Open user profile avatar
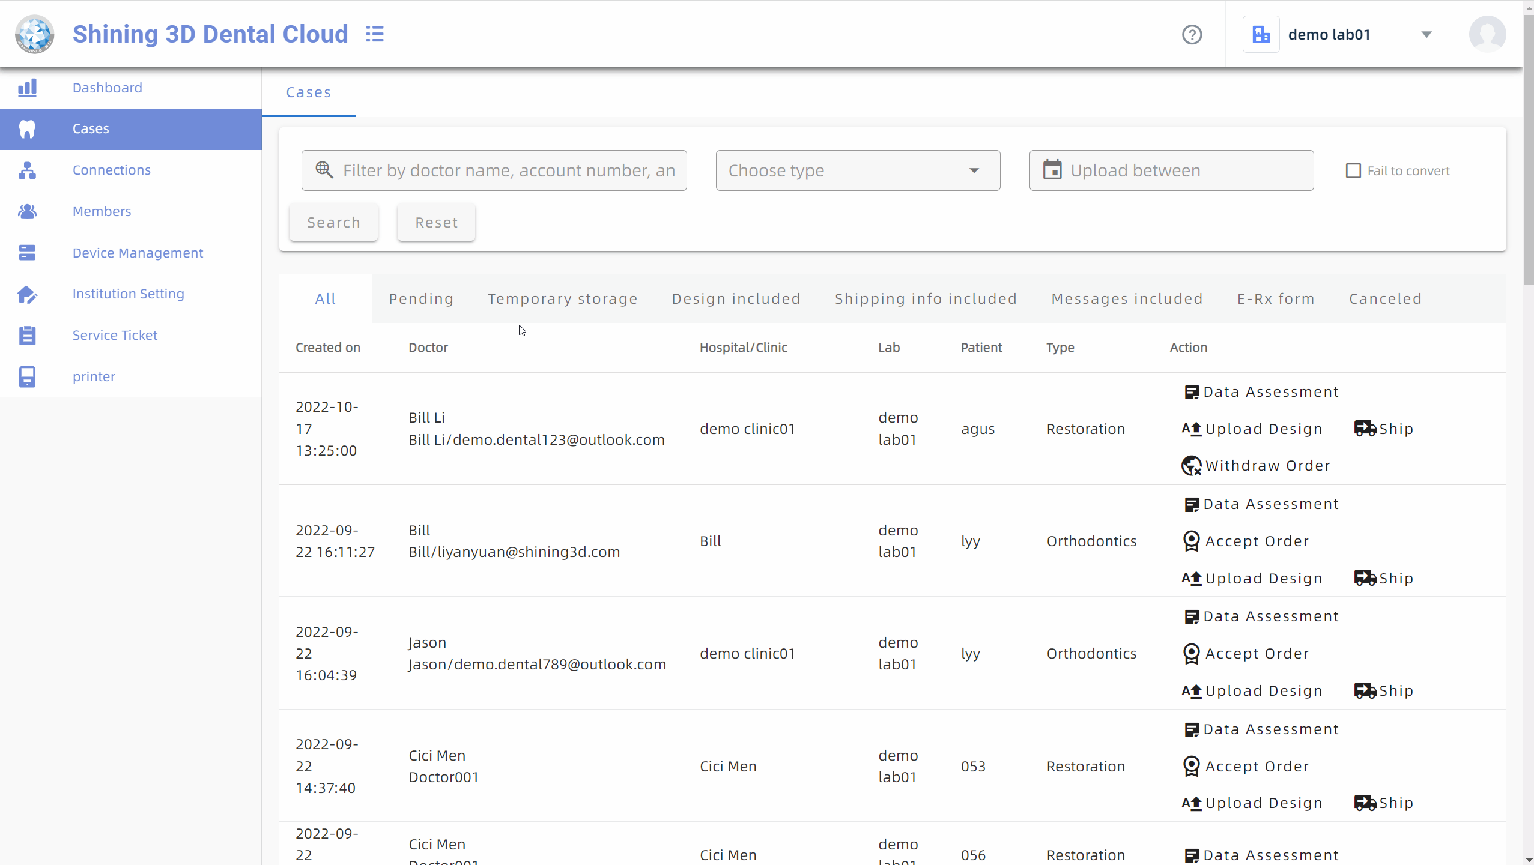The height and width of the screenshot is (865, 1534). pyautogui.click(x=1487, y=34)
